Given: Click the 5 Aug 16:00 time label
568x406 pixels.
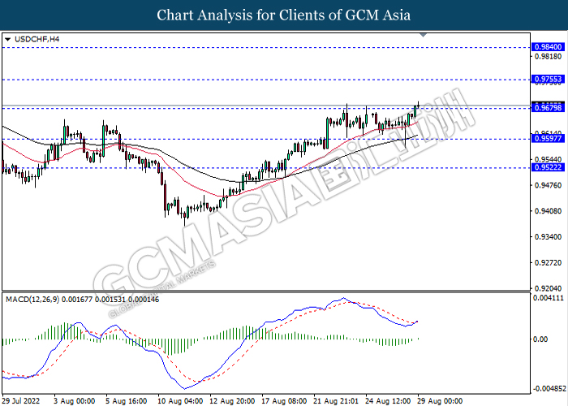Looking at the screenshot, I should point(127,401).
